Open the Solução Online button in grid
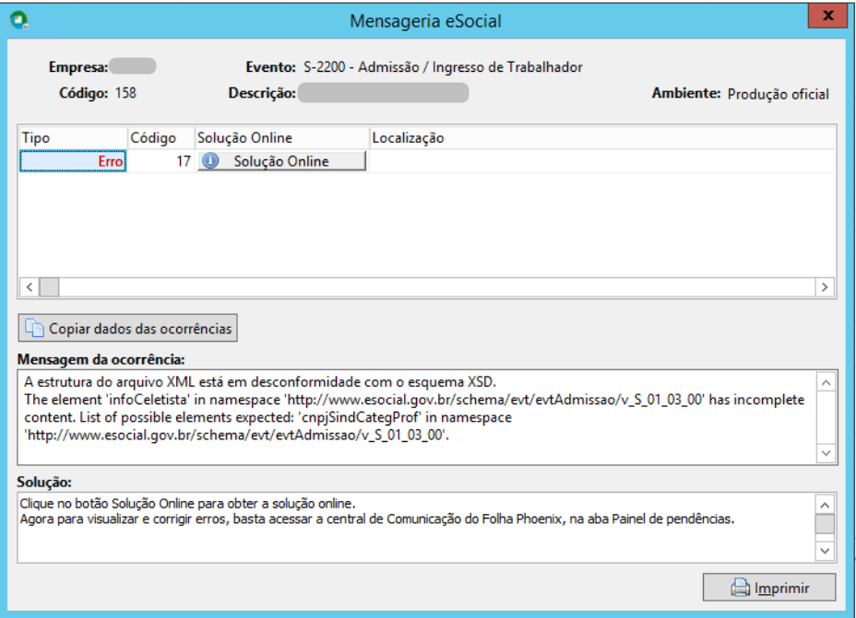The width and height of the screenshot is (856, 618). (281, 161)
